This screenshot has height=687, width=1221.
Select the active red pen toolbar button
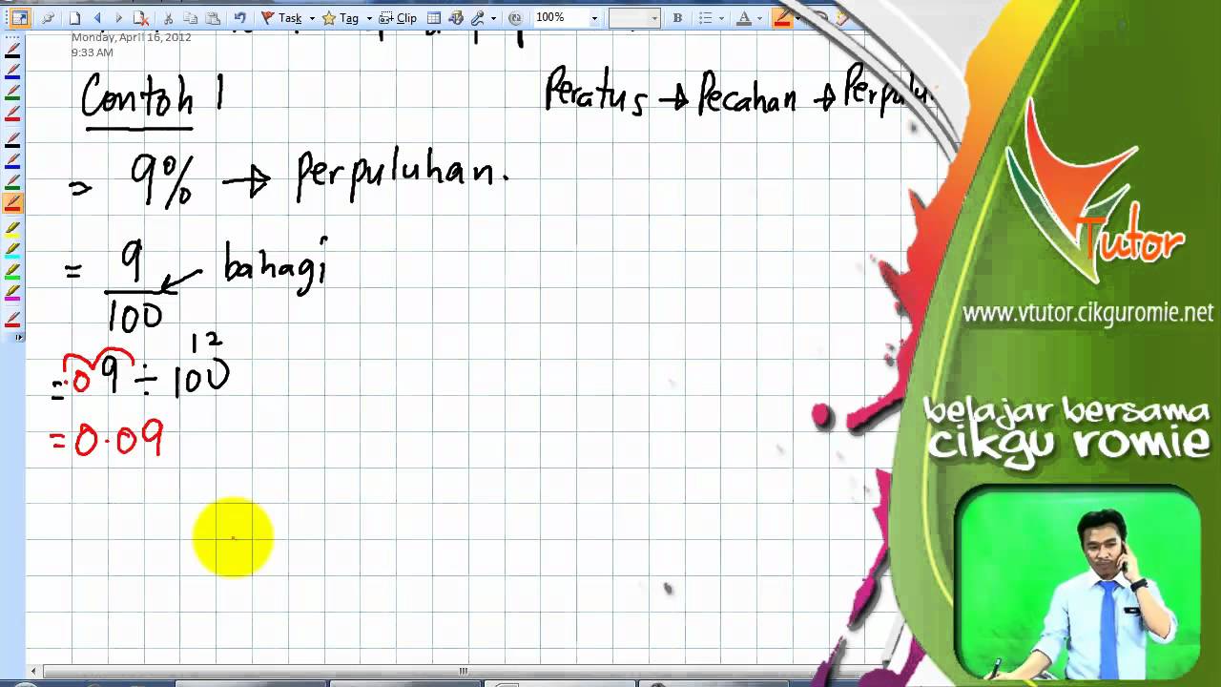[782, 18]
